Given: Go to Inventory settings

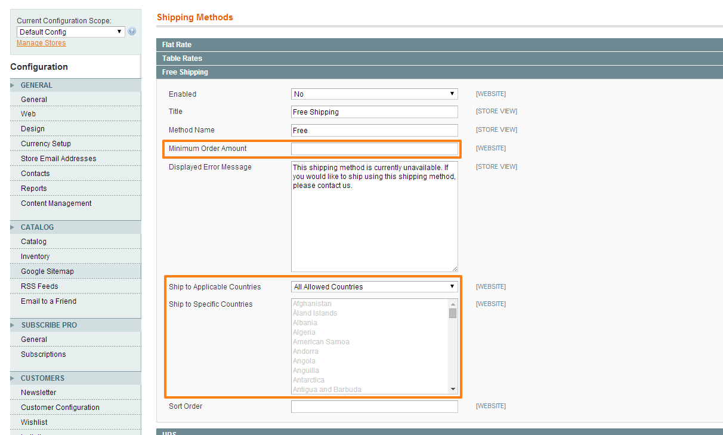Looking at the screenshot, I should coord(35,257).
